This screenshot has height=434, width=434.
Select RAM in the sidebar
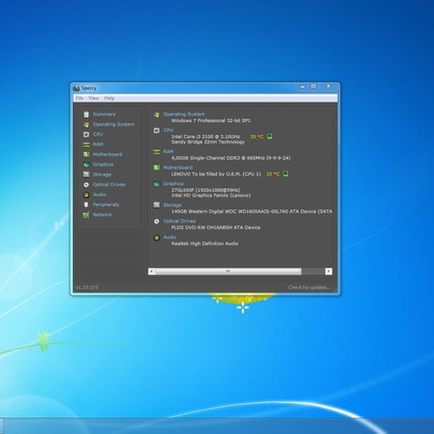click(x=98, y=144)
